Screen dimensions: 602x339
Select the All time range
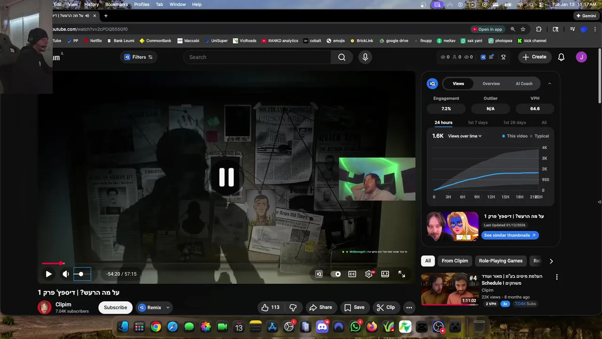coord(544,122)
